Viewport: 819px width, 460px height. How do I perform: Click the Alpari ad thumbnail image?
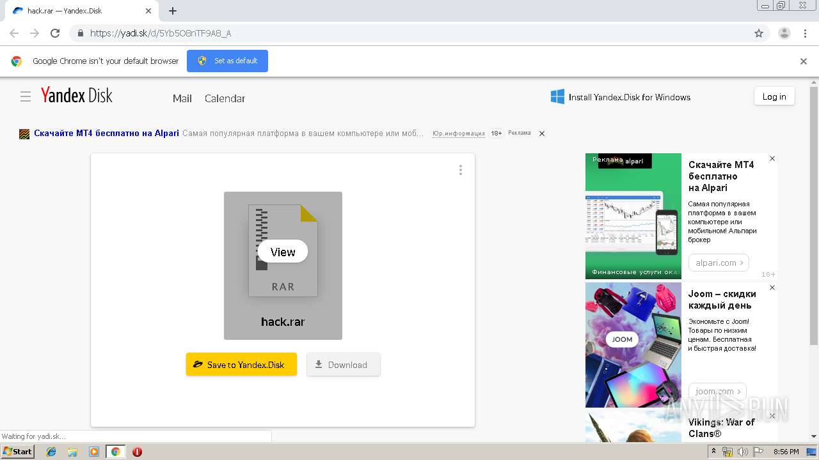633,216
